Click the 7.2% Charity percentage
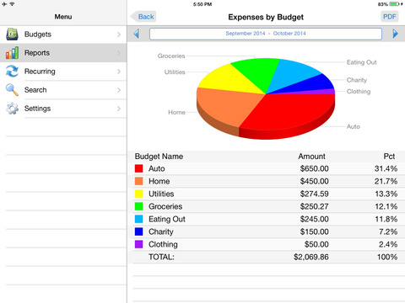This screenshot has height=303, width=405. coord(388,231)
